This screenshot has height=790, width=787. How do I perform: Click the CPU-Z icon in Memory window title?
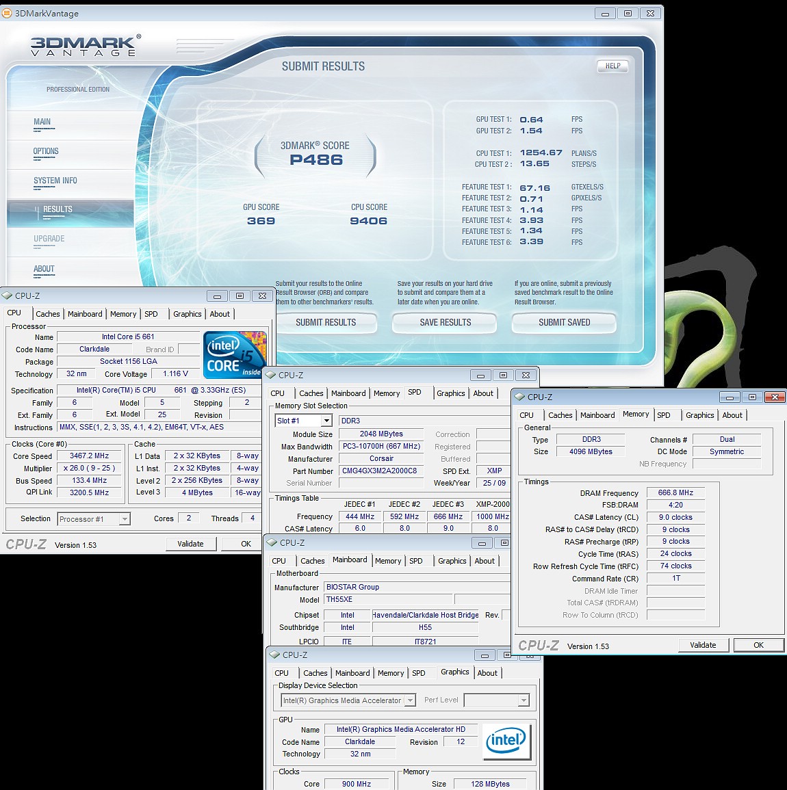click(520, 397)
